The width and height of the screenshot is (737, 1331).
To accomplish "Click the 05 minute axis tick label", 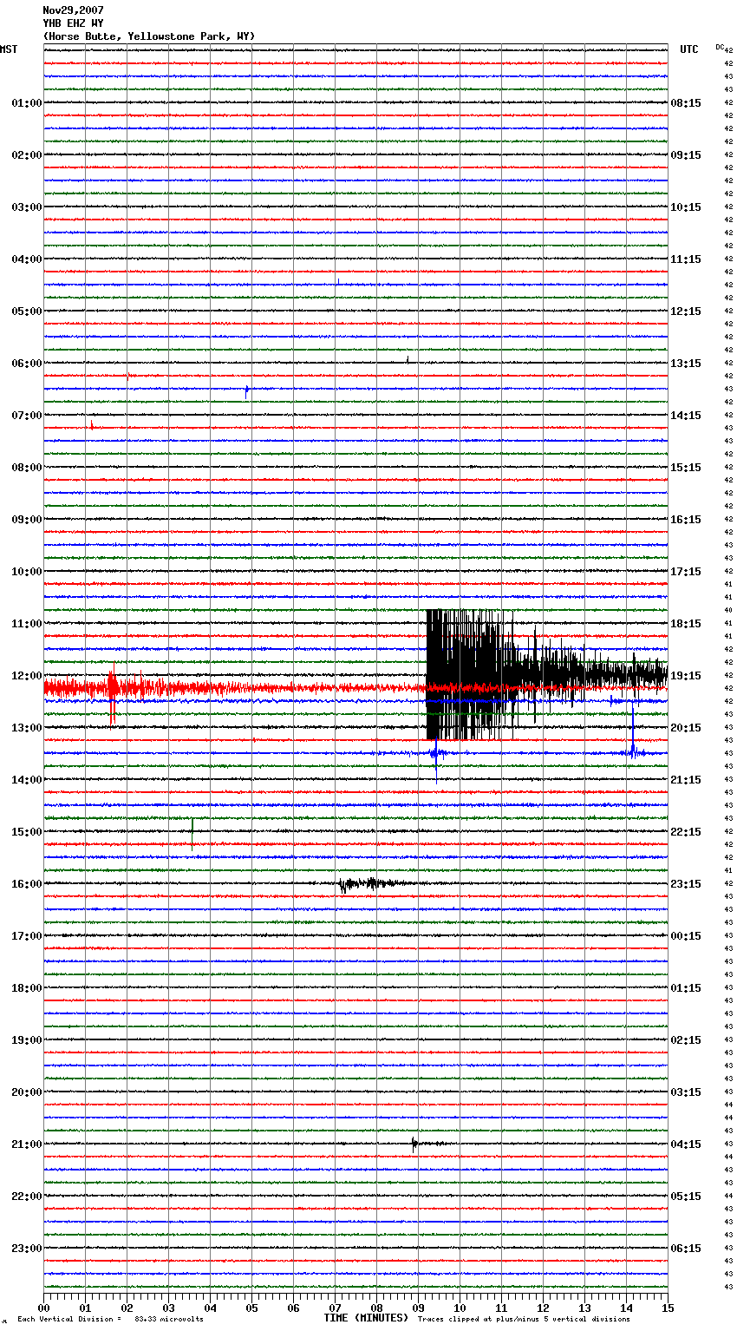I will click(x=251, y=1308).
